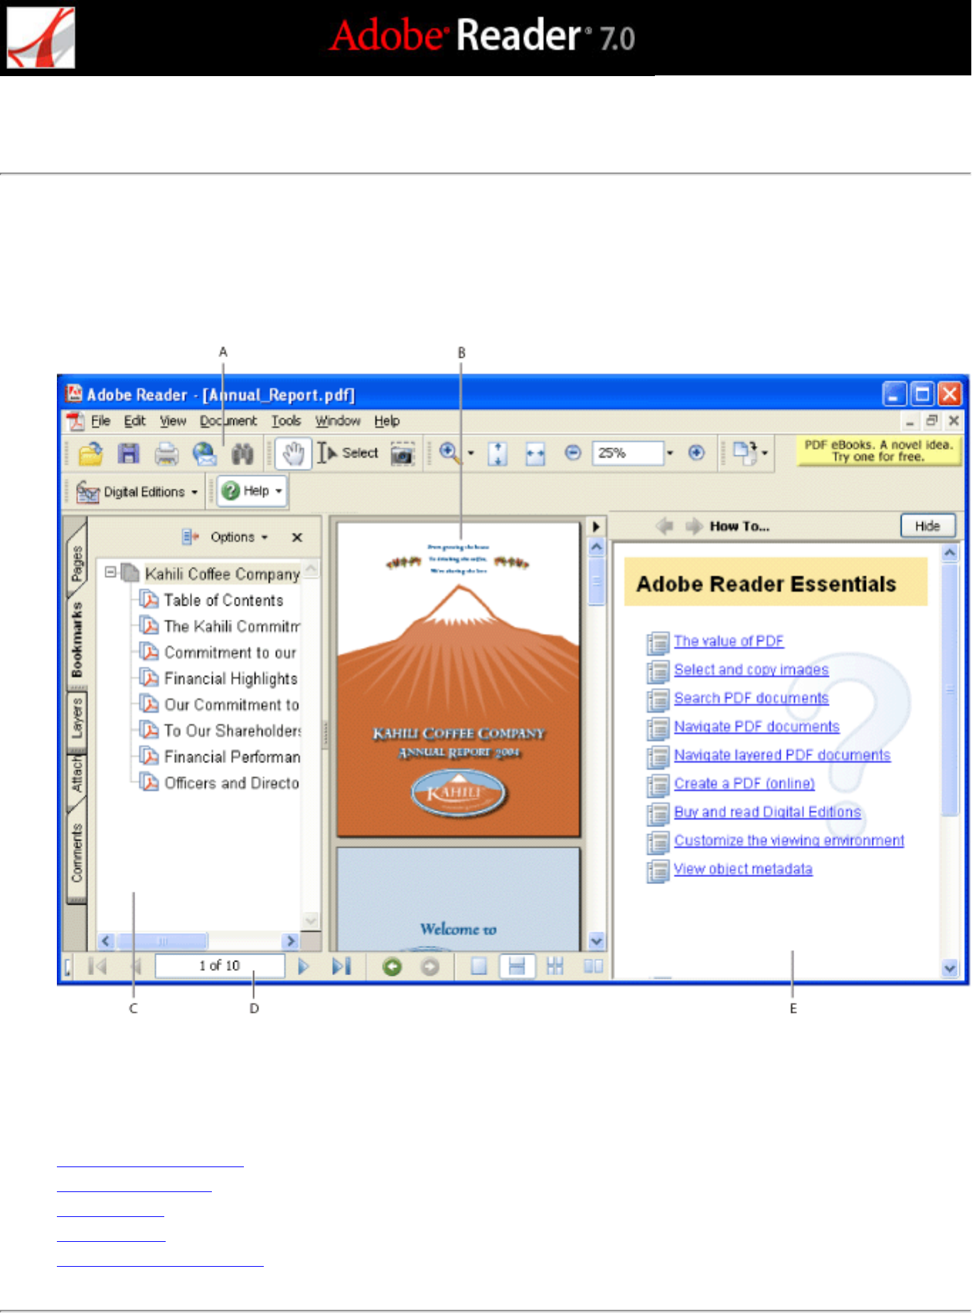Choose the Snapshot camera tool

pos(402,454)
